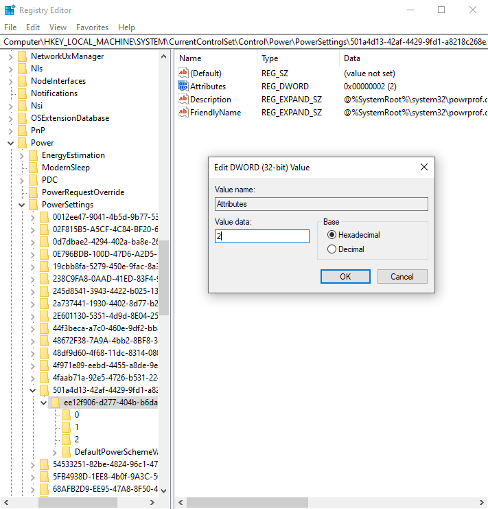Click the subkey 1 folder icon
The image size is (488, 509).
[x=66, y=427]
